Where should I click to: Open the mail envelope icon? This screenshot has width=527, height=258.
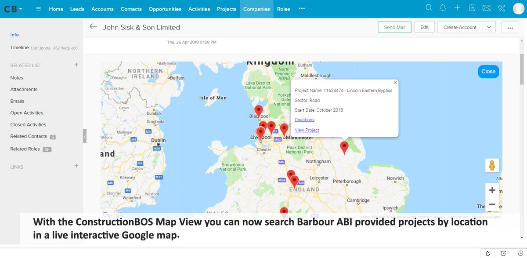[486, 8]
